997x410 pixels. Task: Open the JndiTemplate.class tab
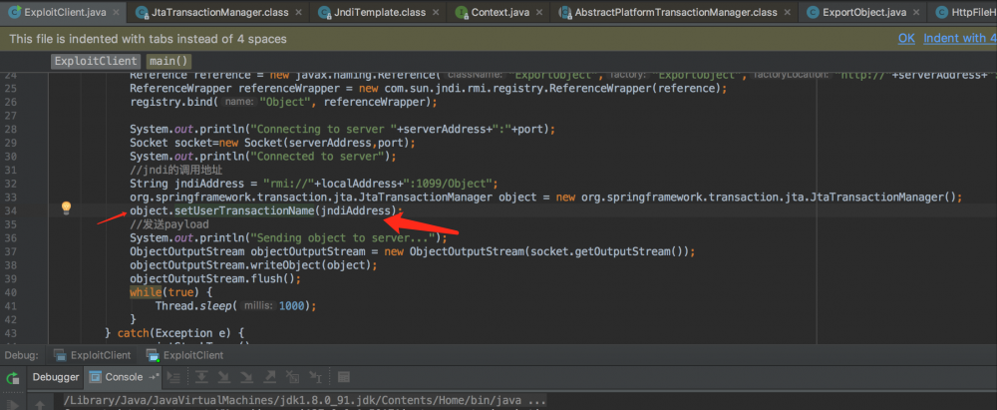pos(380,12)
